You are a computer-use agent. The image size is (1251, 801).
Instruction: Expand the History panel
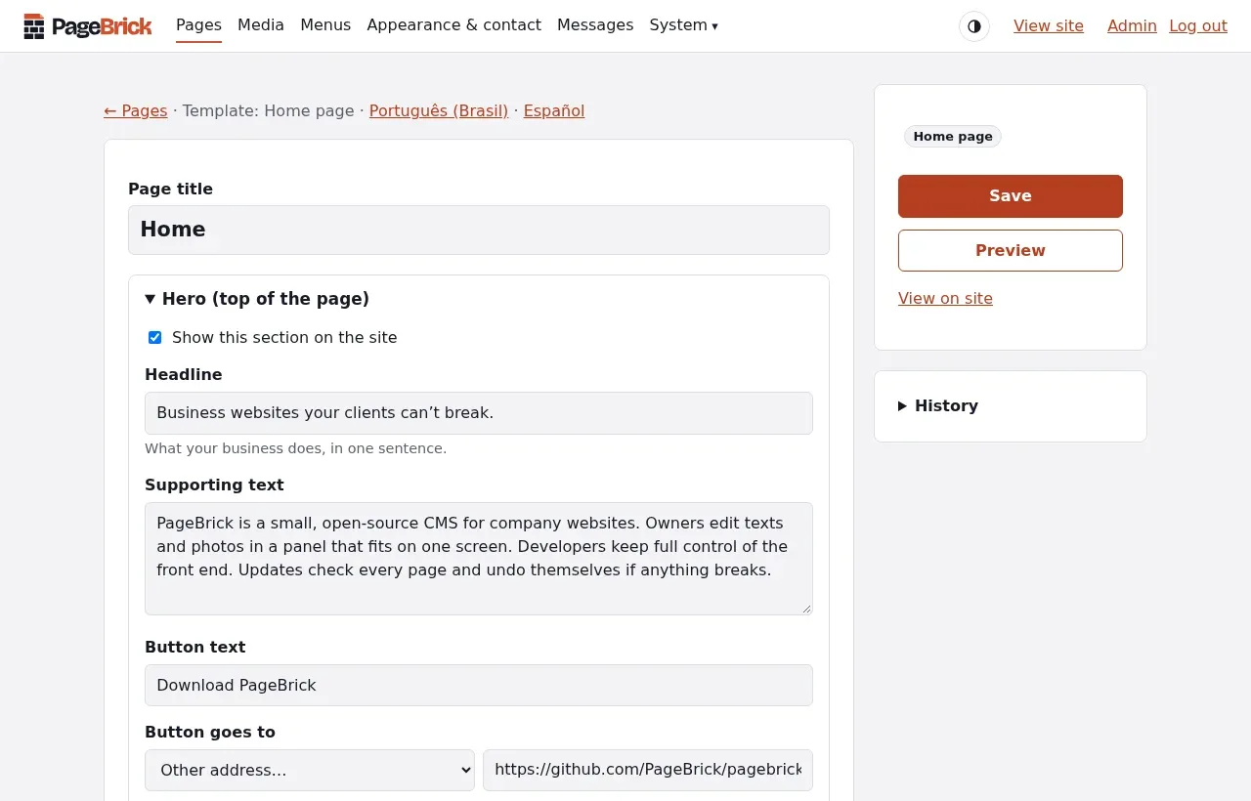click(x=938, y=406)
